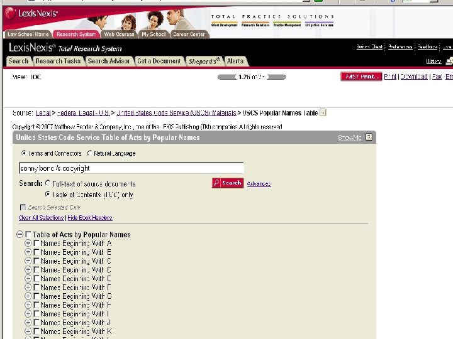Image resolution: width=453 pixels, height=339 pixels.
Task: Expand Names Beginning With E node
Action: (x=28, y=279)
